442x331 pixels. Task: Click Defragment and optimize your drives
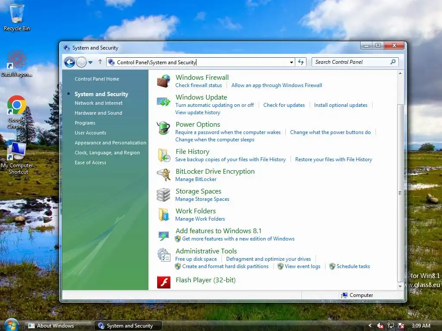(268, 259)
